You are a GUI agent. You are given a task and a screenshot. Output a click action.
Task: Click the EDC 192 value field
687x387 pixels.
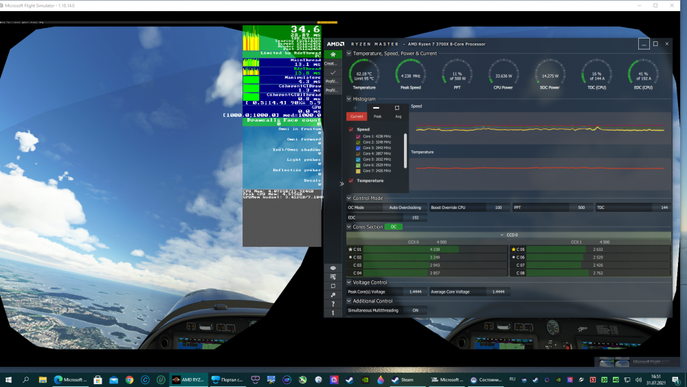[x=415, y=217]
